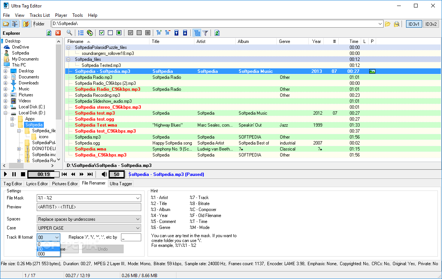Click the playback position bar showing 00:19
Image resolution: width=442 pixels, height=279 pixels.
(x=44, y=174)
